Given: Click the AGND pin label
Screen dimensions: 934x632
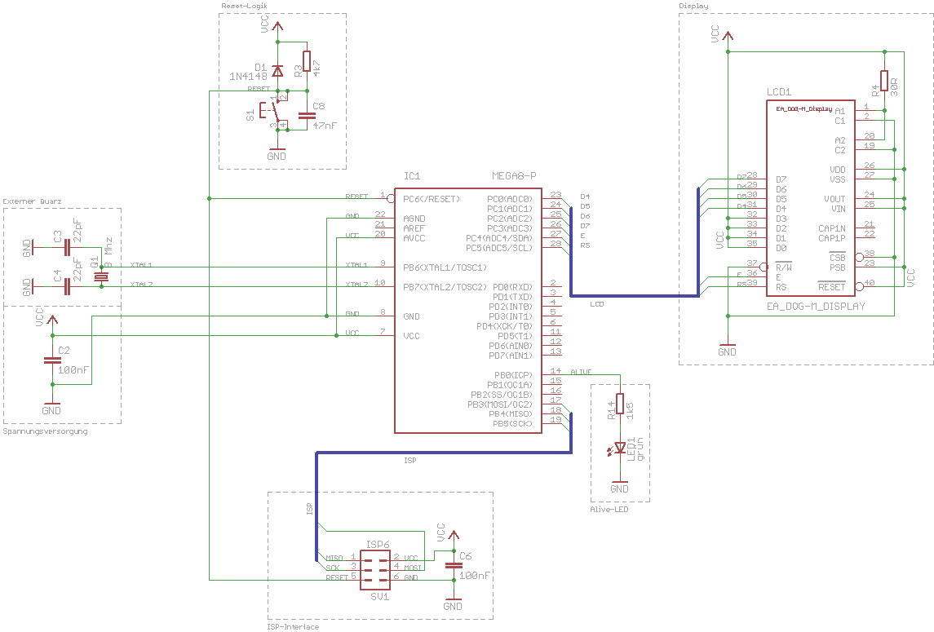Looking at the screenshot, I should [414, 219].
